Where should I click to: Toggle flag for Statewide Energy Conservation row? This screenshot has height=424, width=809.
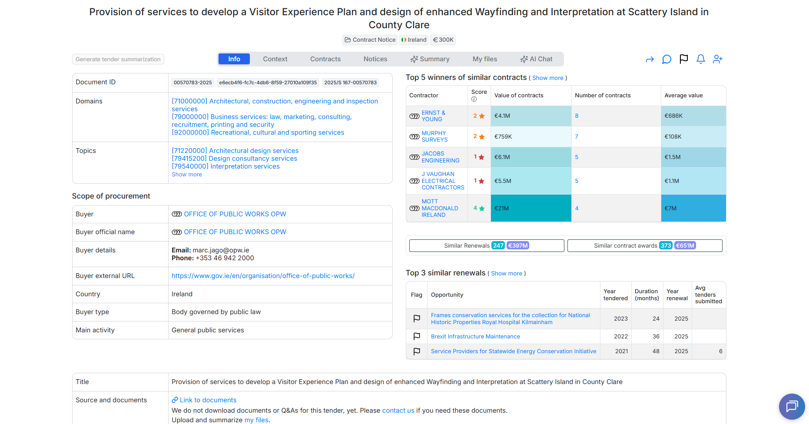click(x=417, y=351)
